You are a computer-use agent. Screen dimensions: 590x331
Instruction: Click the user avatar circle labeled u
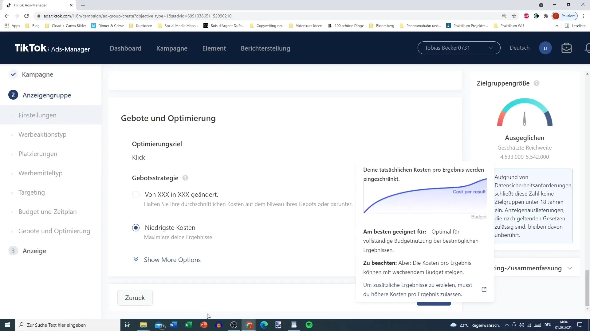click(545, 48)
